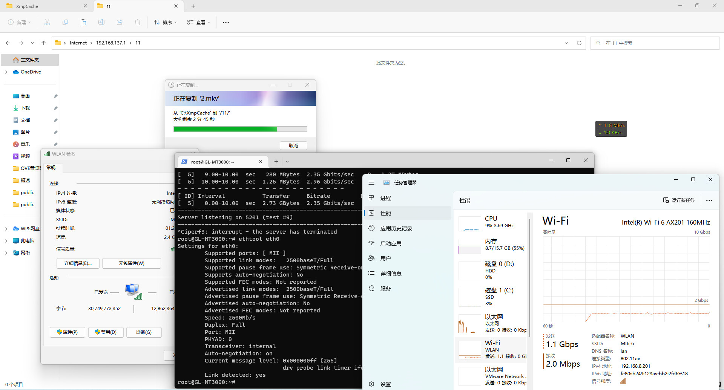Go up one folder level in Explorer
This screenshot has width=724, height=390.
pos(44,43)
